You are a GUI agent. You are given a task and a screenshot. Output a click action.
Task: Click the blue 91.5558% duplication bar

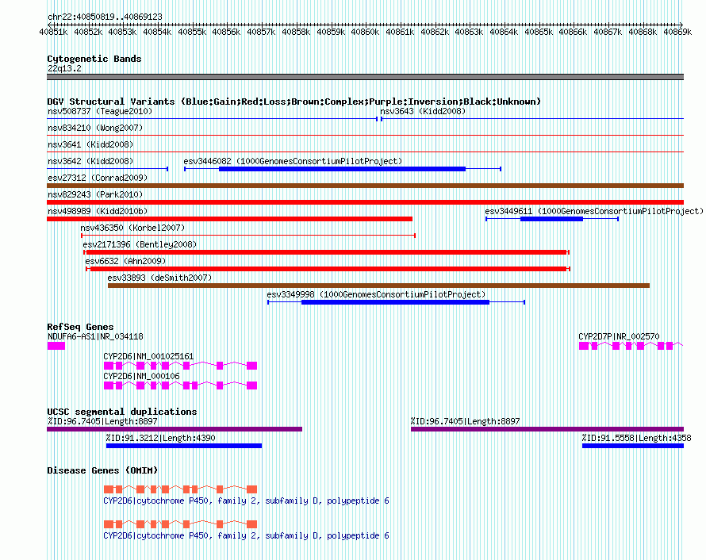[x=633, y=446]
